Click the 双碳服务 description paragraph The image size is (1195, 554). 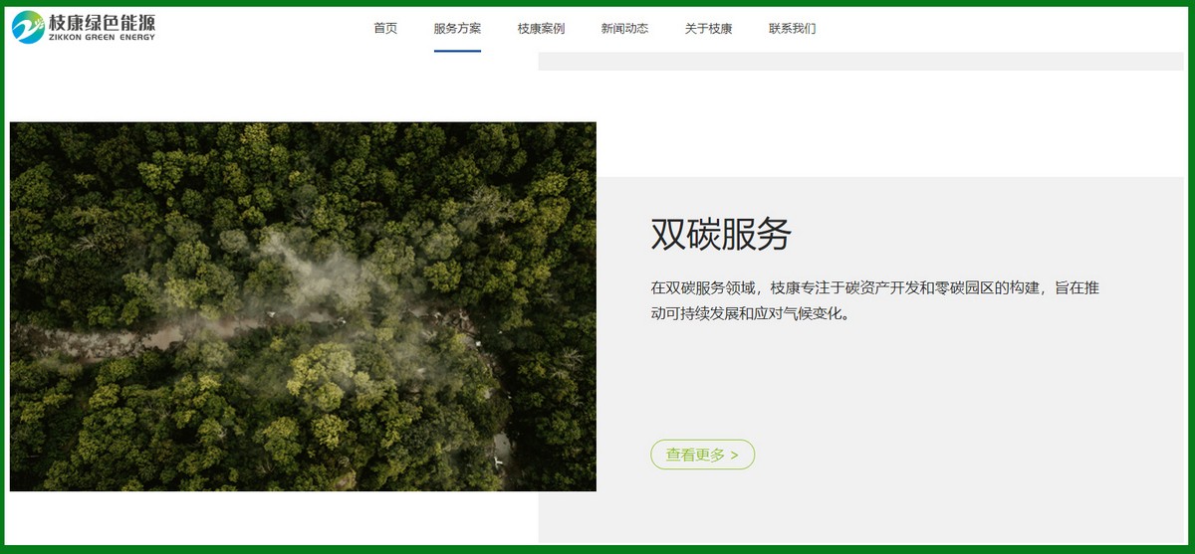tap(875, 300)
